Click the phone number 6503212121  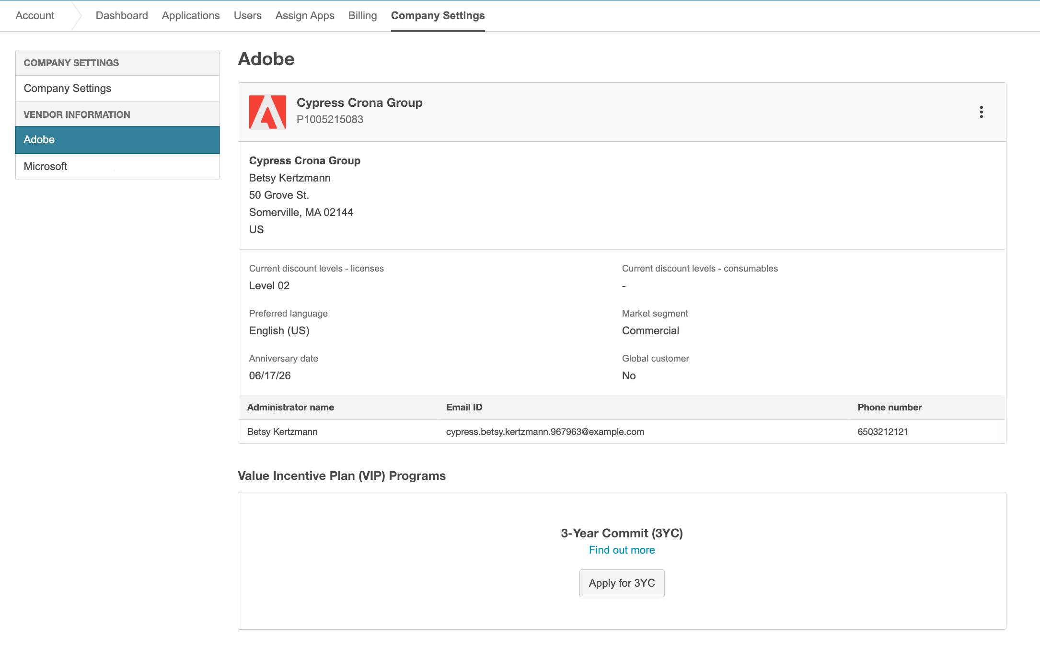tap(883, 432)
